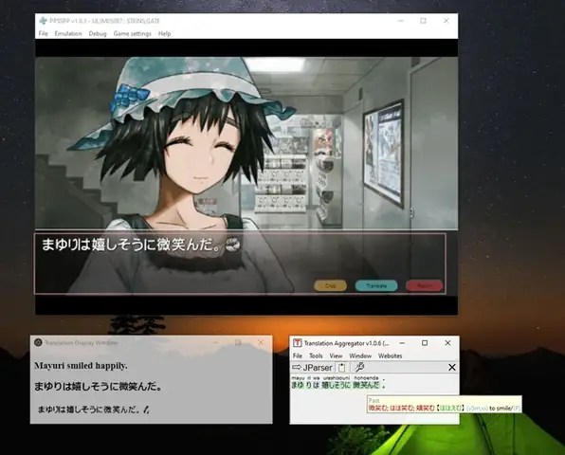This screenshot has height=455, width=565.
Task: Click the red button in overlay
Action: [424, 285]
